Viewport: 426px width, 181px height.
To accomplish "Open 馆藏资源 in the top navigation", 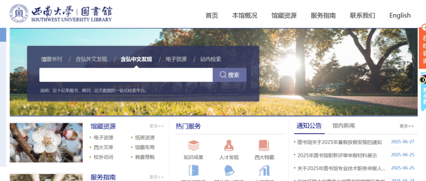I will pyautogui.click(x=284, y=15).
